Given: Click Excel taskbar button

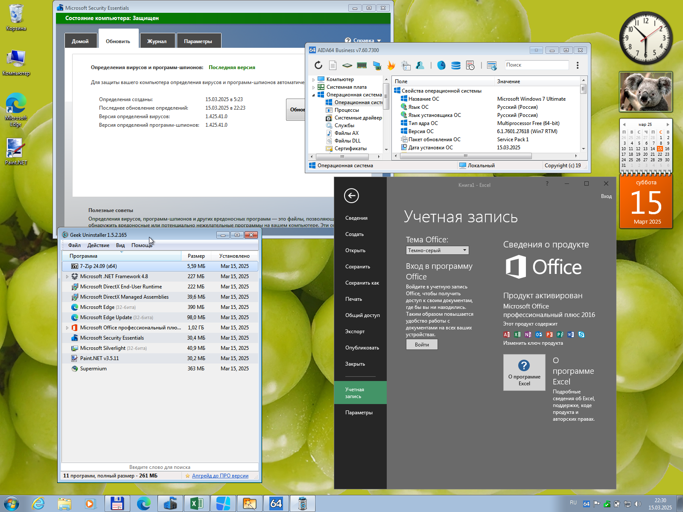Looking at the screenshot, I should (196, 504).
